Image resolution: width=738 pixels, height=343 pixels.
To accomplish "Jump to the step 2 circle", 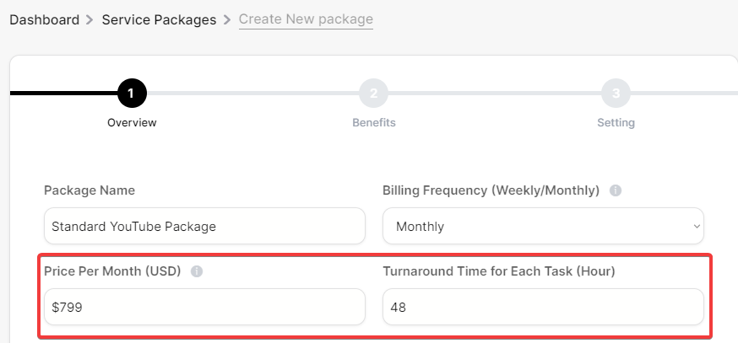I will tap(374, 93).
